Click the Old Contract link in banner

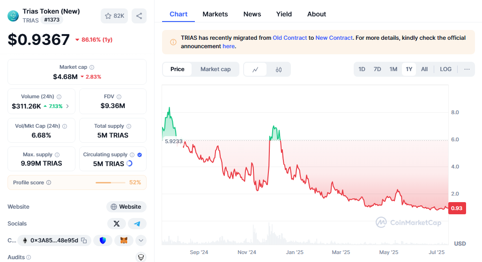289,37
